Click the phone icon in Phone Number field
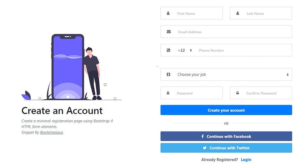The height and width of the screenshot is (168, 308). click(169, 50)
